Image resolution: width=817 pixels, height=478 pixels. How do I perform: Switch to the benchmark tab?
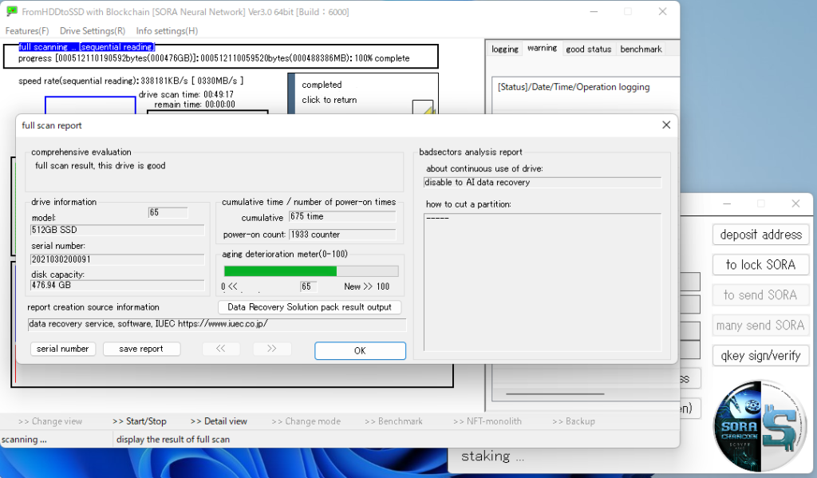(641, 49)
